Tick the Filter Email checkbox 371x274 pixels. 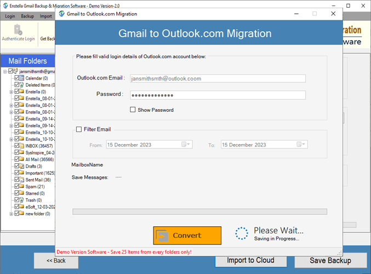79,129
